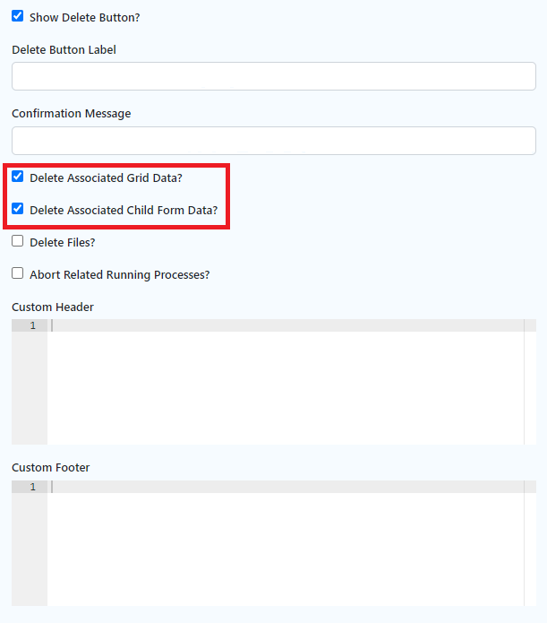Focus the Delete Button Label text field
The height and width of the screenshot is (623, 547).
pos(273,76)
